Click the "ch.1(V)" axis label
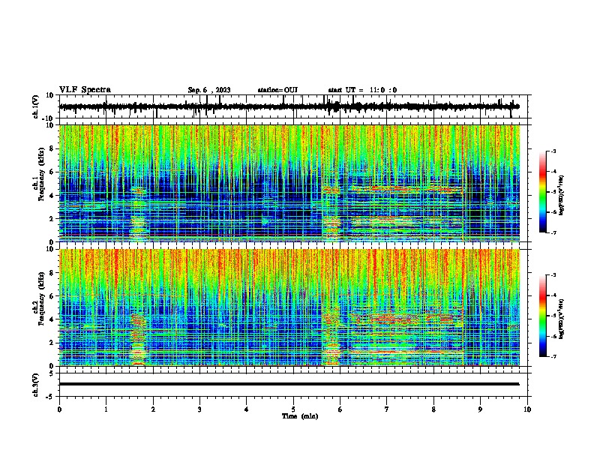The width and height of the screenshot is (594, 459). (x=36, y=106)
